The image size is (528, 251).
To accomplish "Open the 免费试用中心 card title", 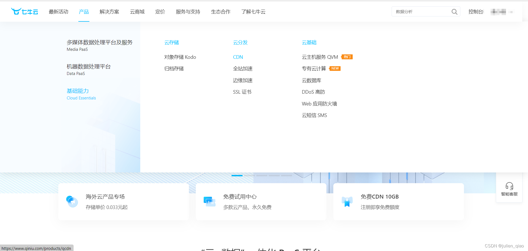I will click(240, 197).
